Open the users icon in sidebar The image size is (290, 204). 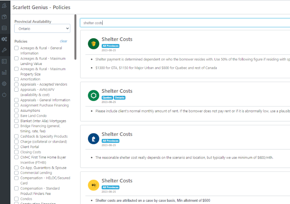point(4,6)
